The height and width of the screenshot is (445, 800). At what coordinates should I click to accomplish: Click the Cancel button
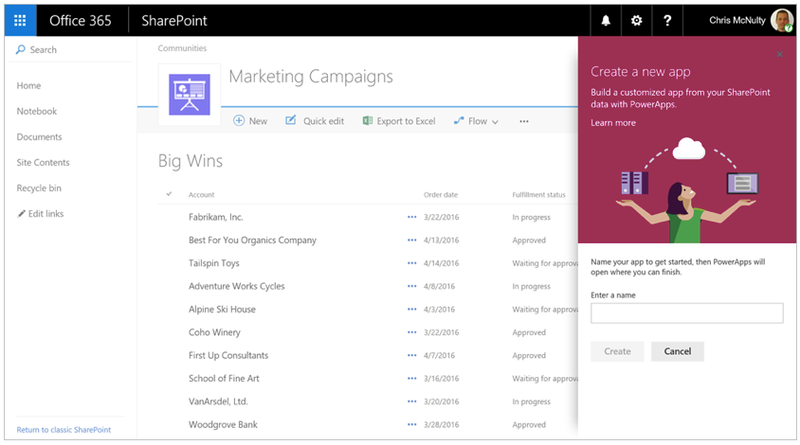click(677, 351)
